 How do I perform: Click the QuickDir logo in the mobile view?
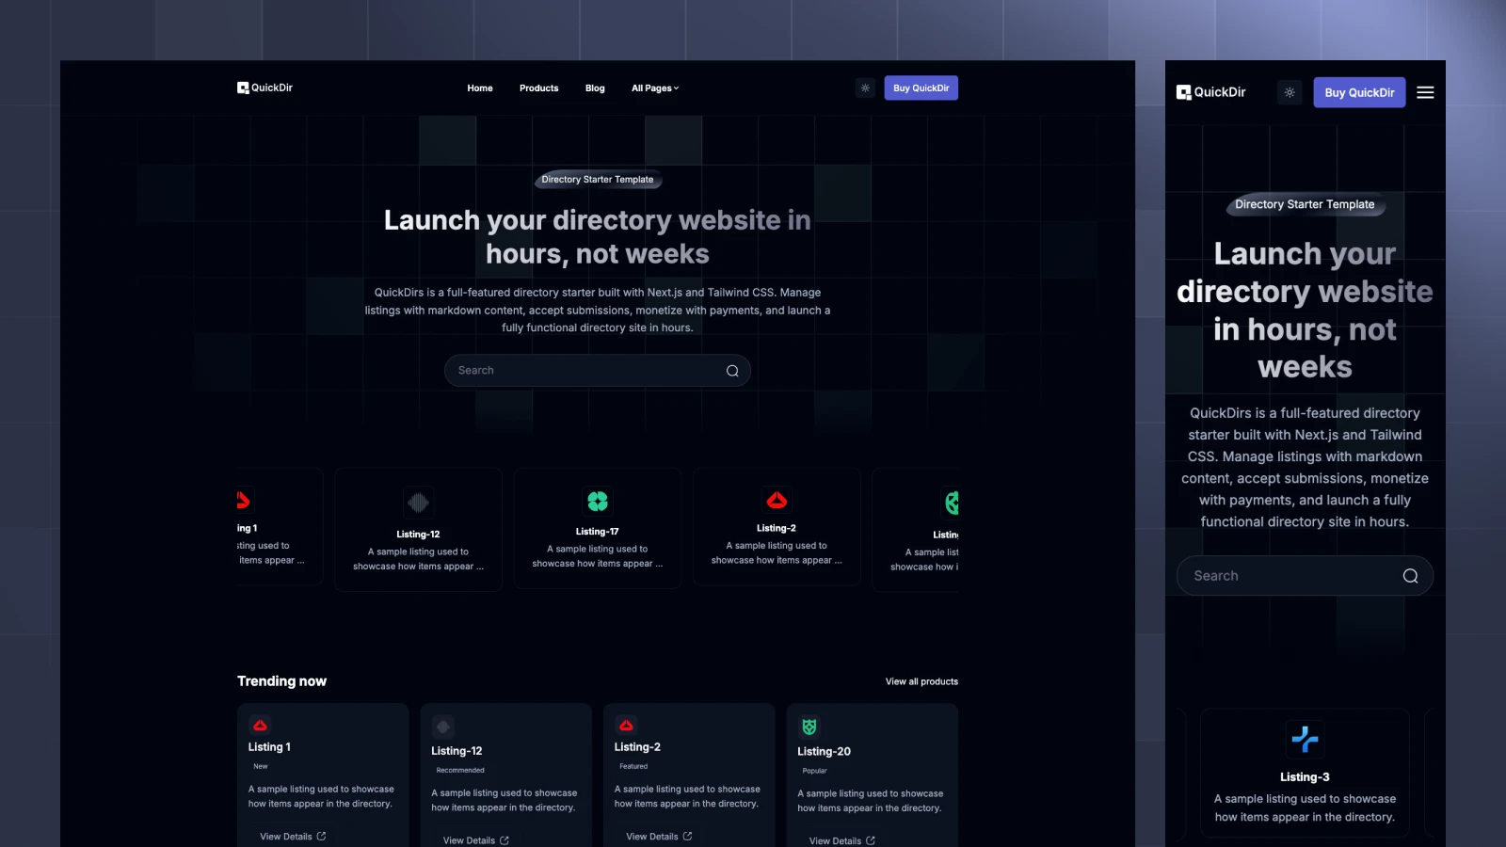click(x=1210, y=92)
